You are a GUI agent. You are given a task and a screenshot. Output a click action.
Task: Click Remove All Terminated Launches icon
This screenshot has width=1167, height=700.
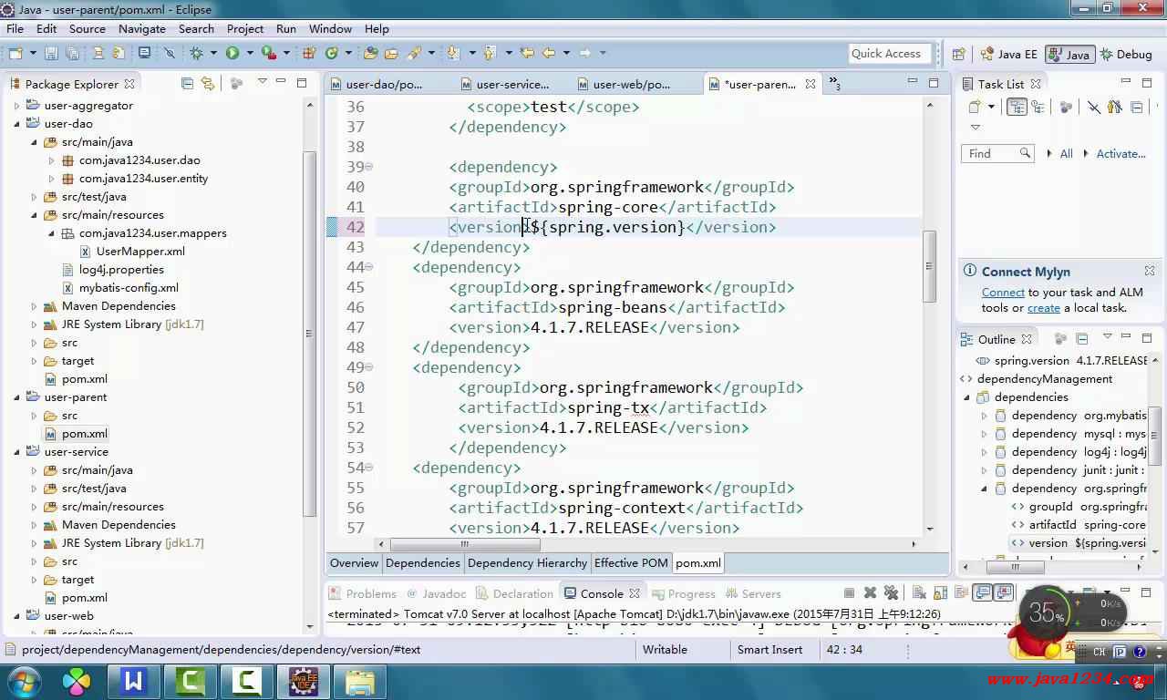(891, 593)
